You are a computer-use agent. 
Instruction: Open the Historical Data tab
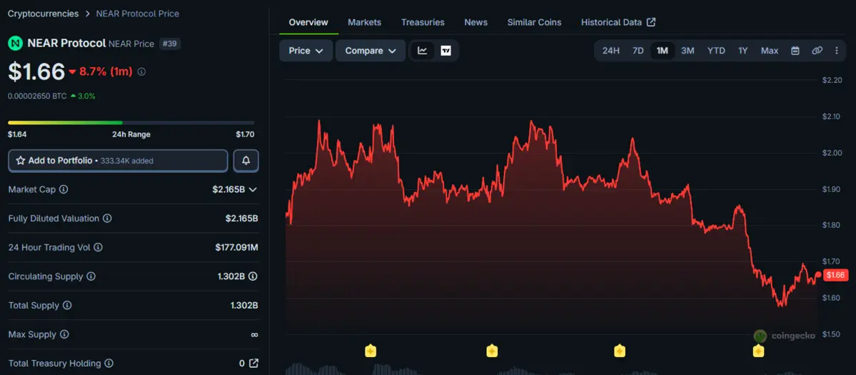618,22
